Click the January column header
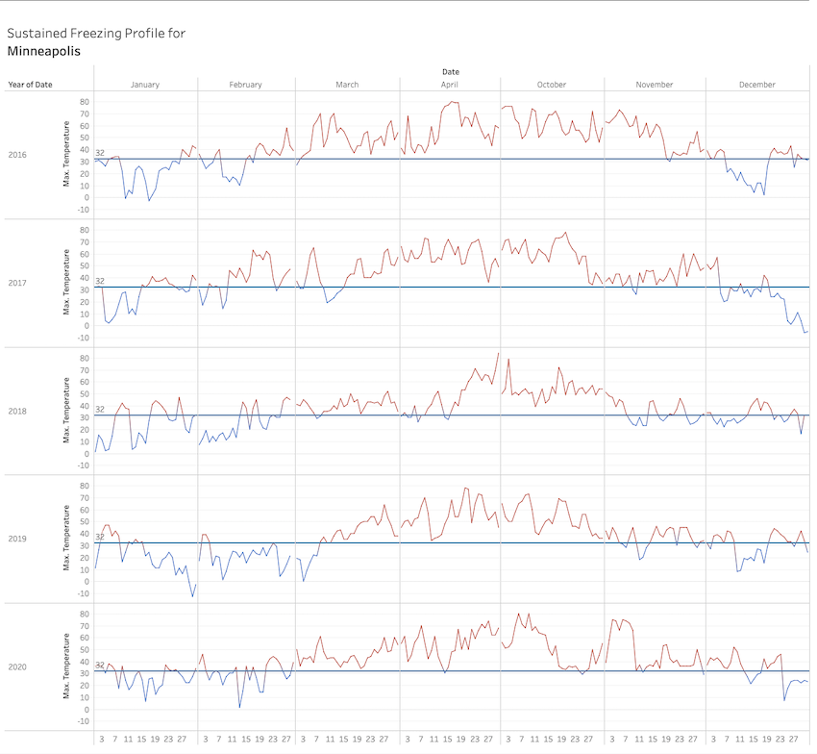817x754 pixels. (145, 85)
